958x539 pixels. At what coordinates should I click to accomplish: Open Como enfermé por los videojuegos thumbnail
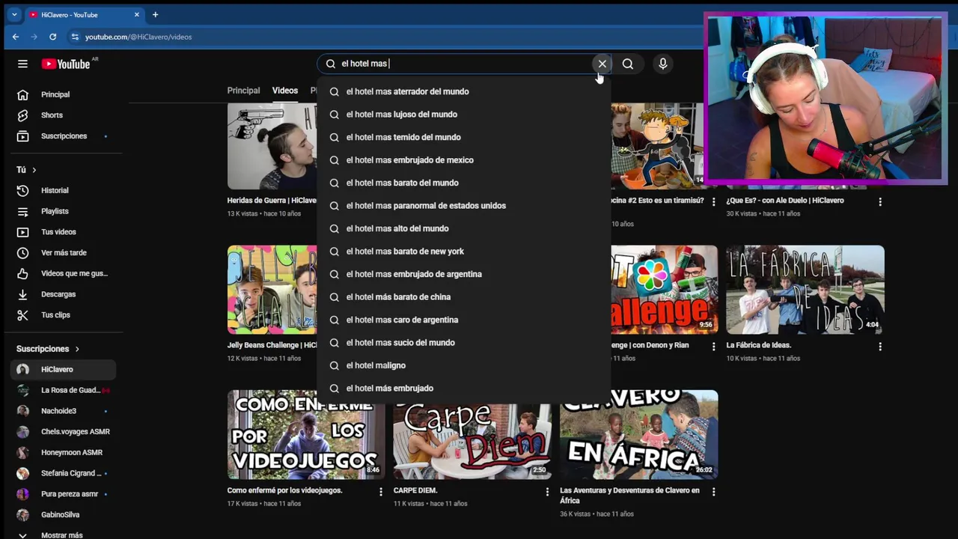(x=306, y=434)
